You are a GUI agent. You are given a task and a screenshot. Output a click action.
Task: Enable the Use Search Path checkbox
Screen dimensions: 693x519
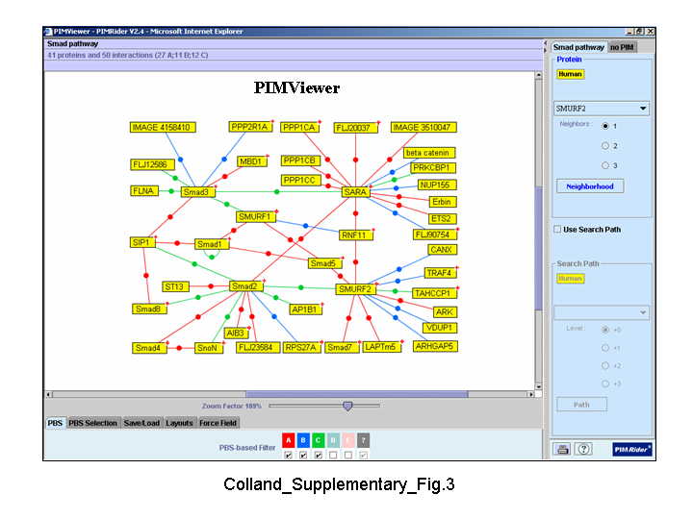click(557, 230)
